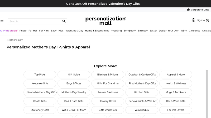Open the AI Print Studio menu
This screenshot has height=118, width=211.
tap(9, 31)
